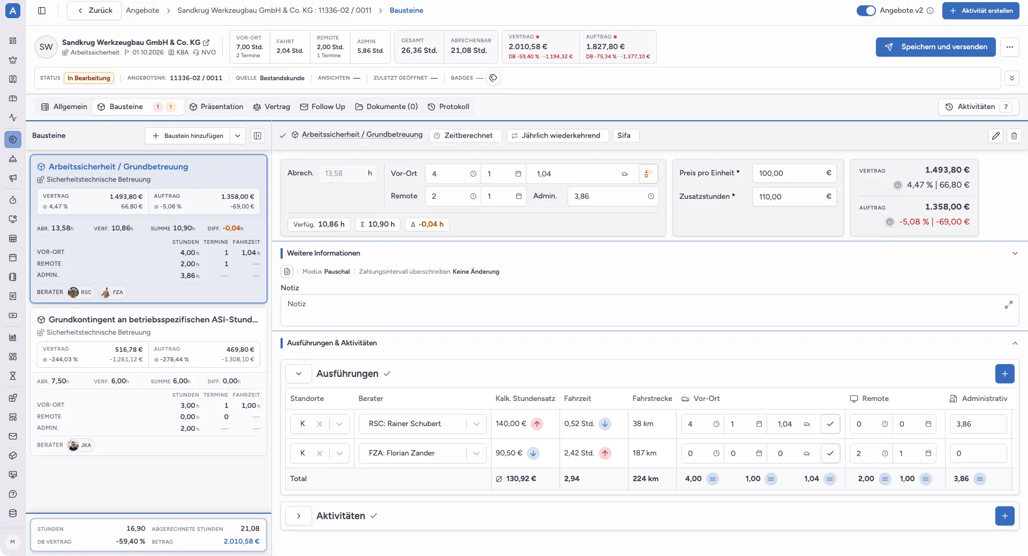
Task: Add a new Aktivität with plus button
Action: pyautogui.click(x=1004, y=516)
